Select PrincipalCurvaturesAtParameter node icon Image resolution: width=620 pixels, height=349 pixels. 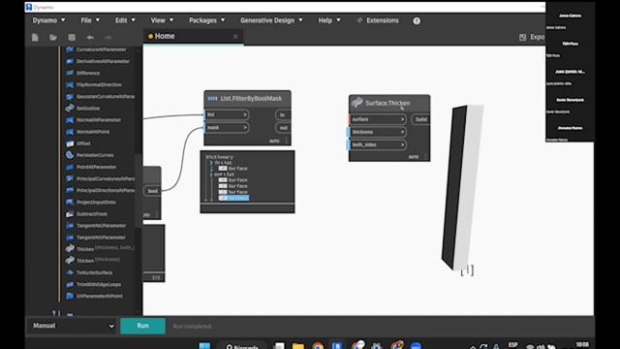70,178
